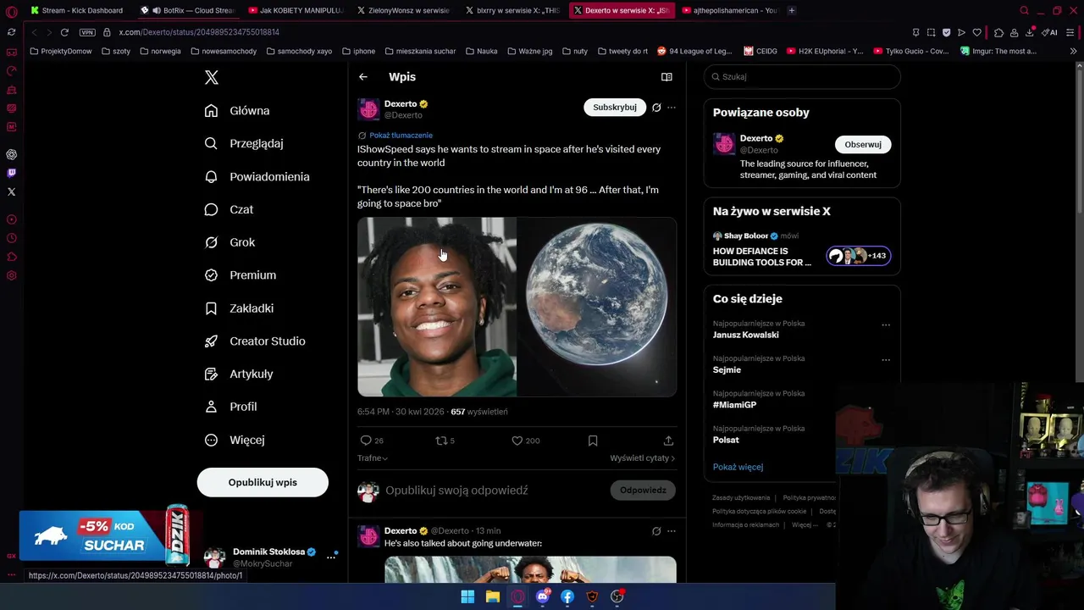Click the Grok icon on the main post

(656, 108)
